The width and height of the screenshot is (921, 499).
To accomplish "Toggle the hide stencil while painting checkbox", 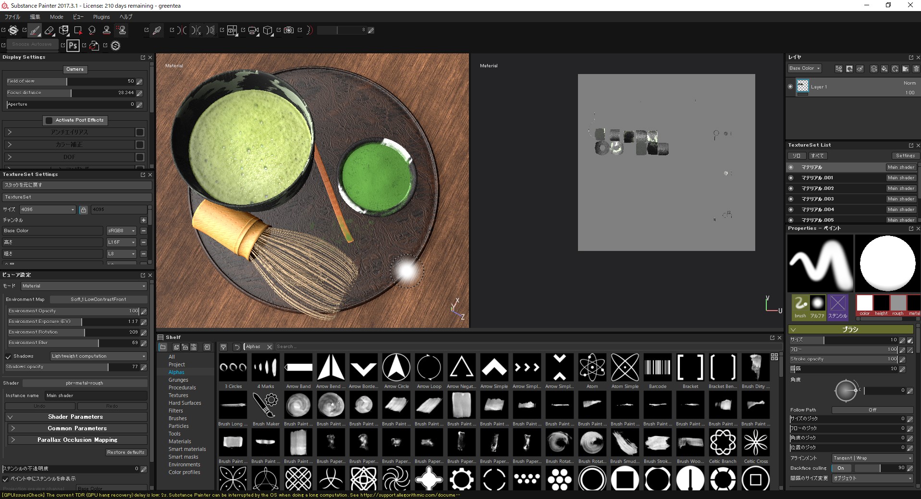I will (6, 479).
